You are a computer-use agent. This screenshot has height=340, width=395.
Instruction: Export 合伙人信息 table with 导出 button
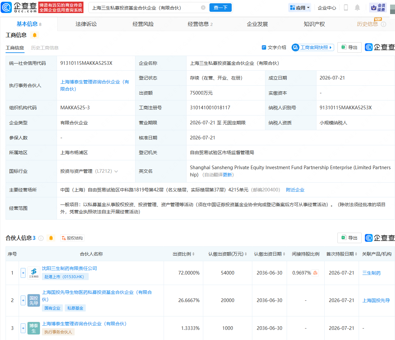(x=350, y=238)
